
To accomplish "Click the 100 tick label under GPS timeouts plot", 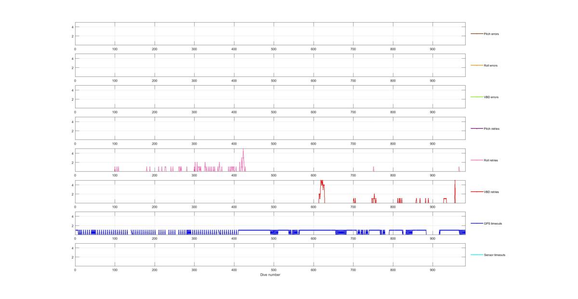I will 115,238.
